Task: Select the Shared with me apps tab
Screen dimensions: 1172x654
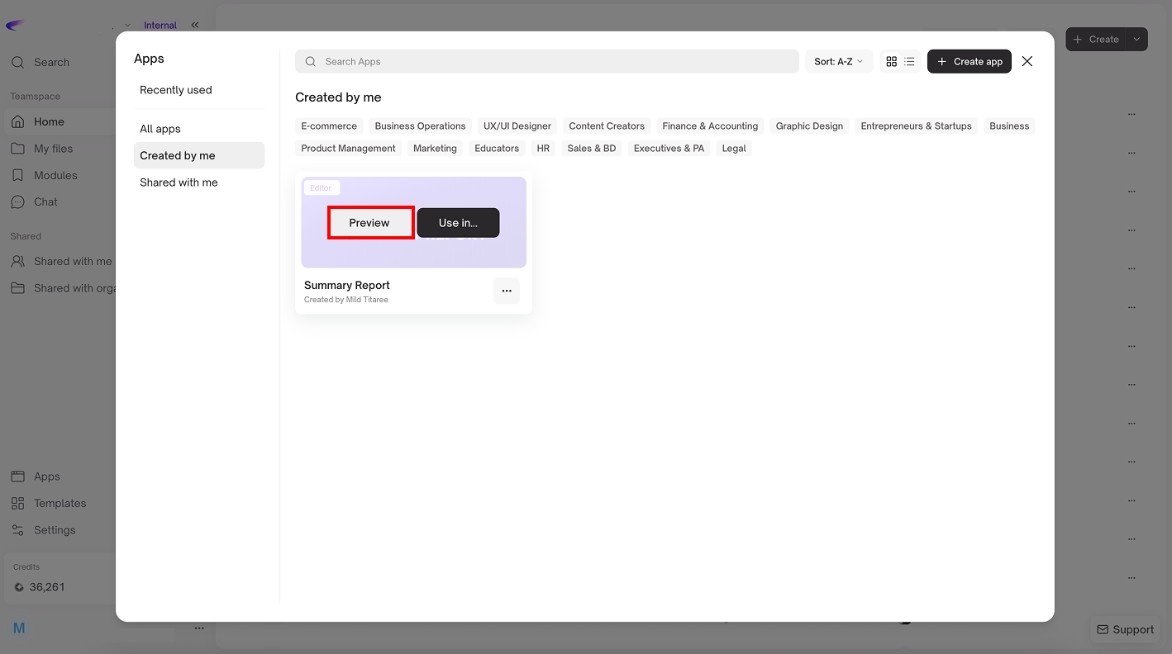Action: pos(179,182)
